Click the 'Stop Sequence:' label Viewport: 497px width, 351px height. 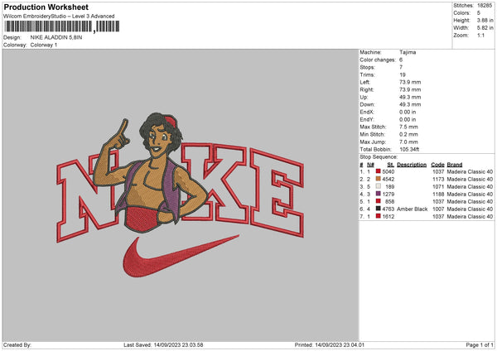click(379, 156)
